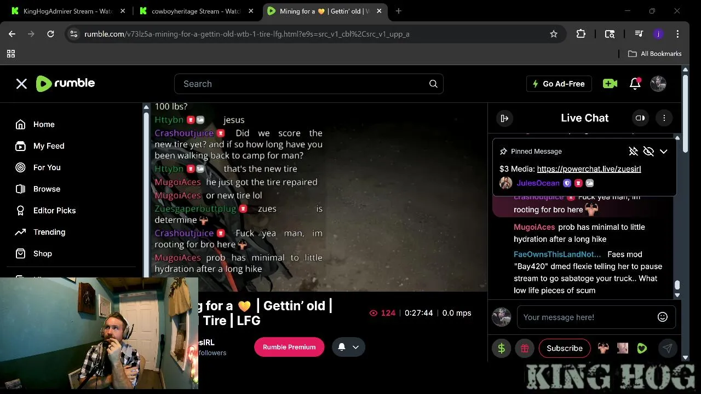This screenshot has width=701, height=394.
Task: Go back in browser history
Action: [12, 34]
